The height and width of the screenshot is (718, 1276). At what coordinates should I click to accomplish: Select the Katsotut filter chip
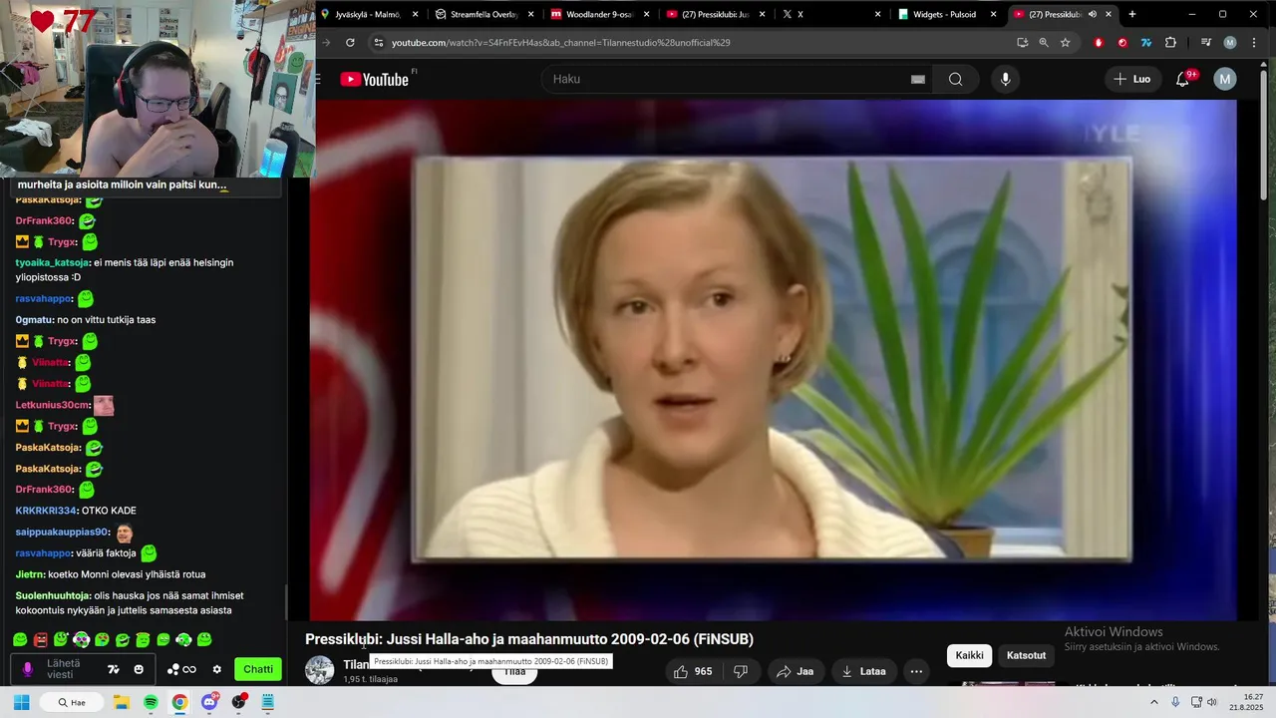tap(1026, 655)
